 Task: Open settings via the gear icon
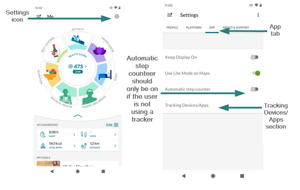tap(117, 16)
